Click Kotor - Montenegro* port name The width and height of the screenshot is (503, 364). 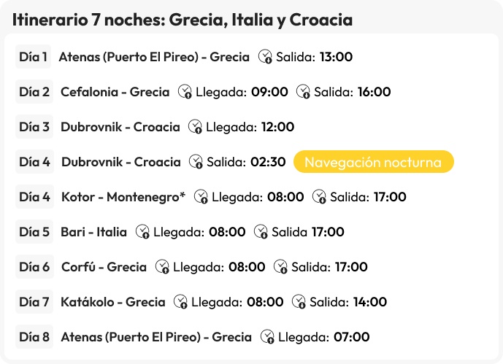(x=123, y=197)
